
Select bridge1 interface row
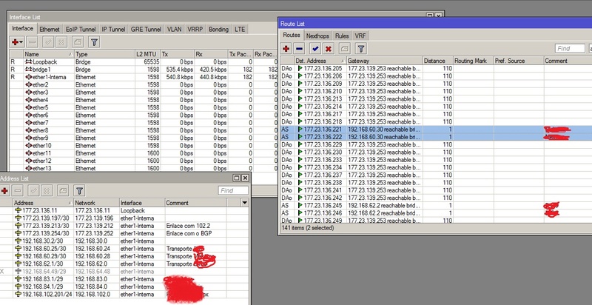click(144, 70)
